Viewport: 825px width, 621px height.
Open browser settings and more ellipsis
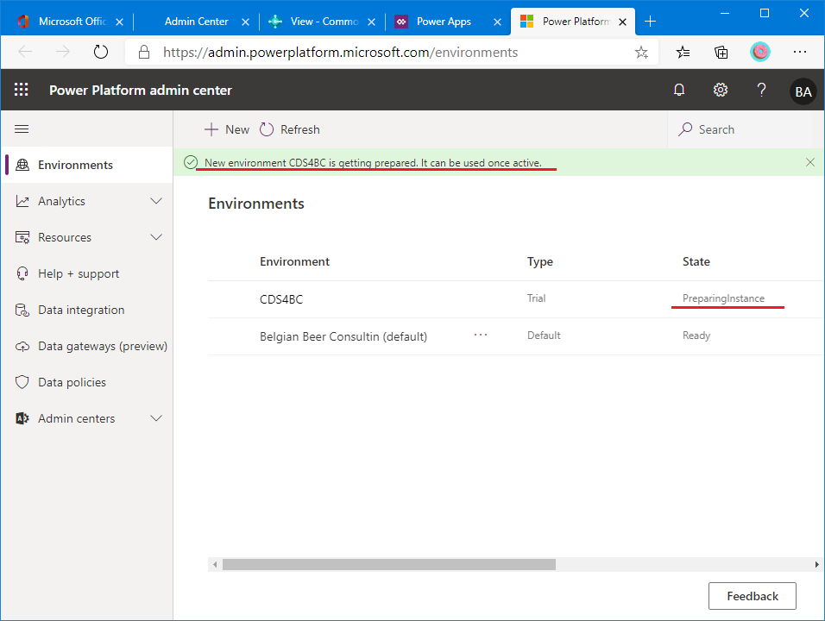(800, 52)
